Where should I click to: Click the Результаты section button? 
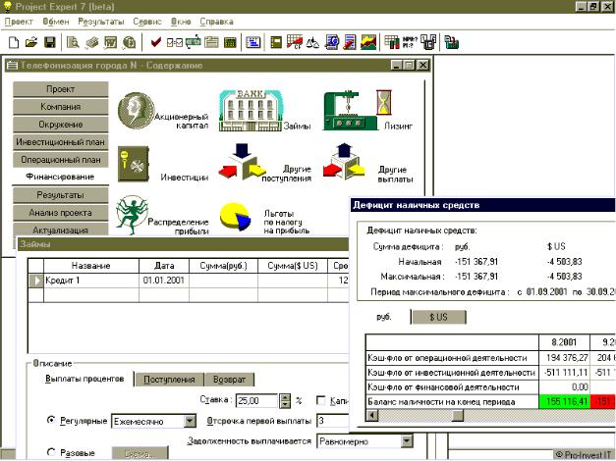click(x=61, y=195)
